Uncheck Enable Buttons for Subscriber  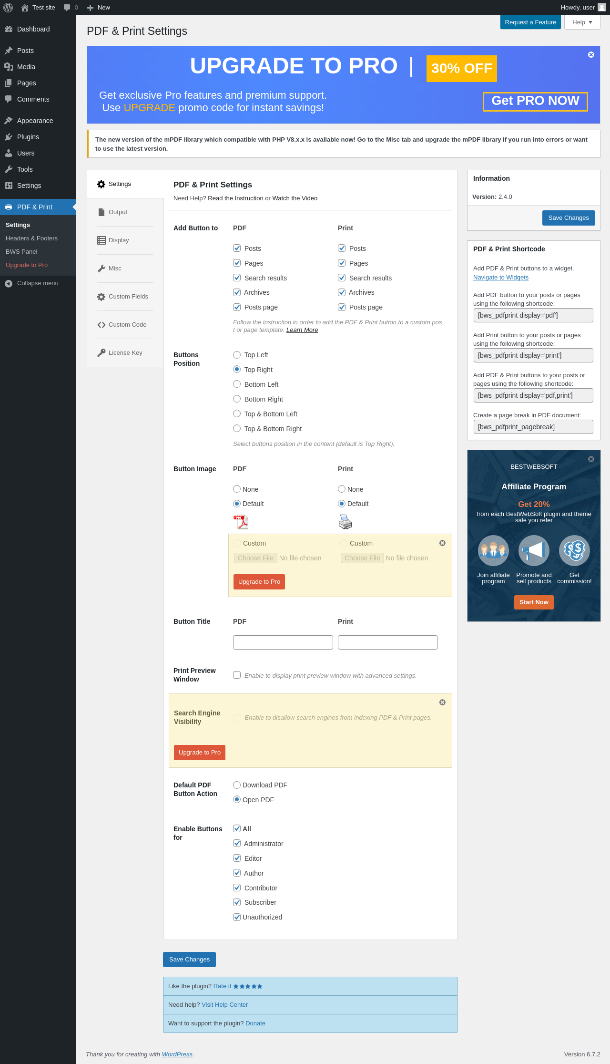click(237, 902)
